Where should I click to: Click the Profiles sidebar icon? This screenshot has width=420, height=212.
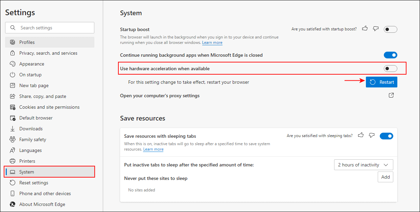pyautogui.click(x=13, y=42)
